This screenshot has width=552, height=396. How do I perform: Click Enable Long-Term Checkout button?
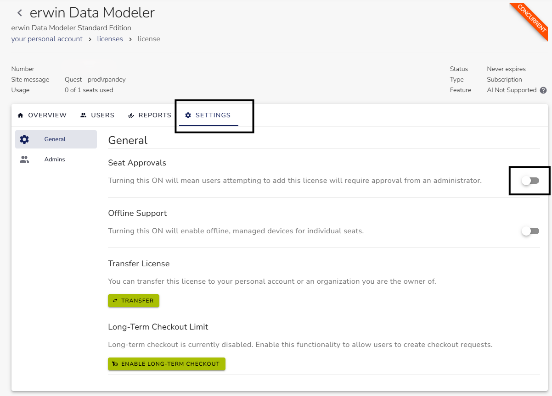click(167, 364)
